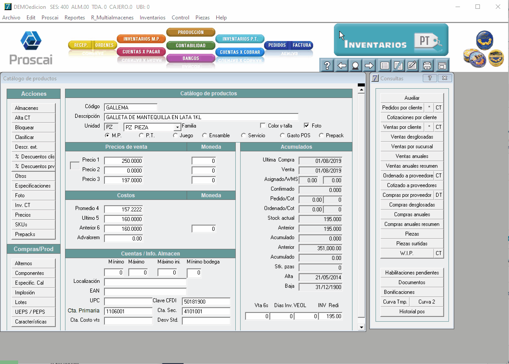Click the window layout toolbar icon
Image resolution: width=509 pixels, height=364 pixels.
(442, 66)
